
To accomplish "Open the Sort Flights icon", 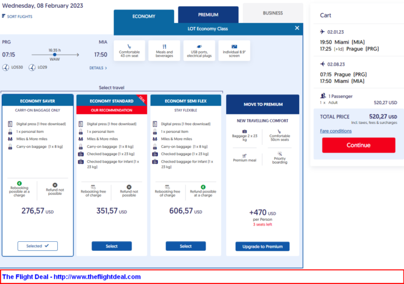I will [x=4, y=16].
